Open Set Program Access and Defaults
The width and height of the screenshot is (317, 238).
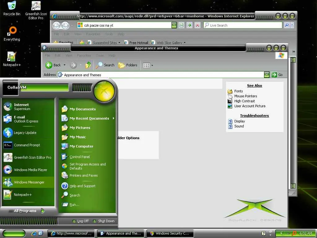(x=88, y=166)
